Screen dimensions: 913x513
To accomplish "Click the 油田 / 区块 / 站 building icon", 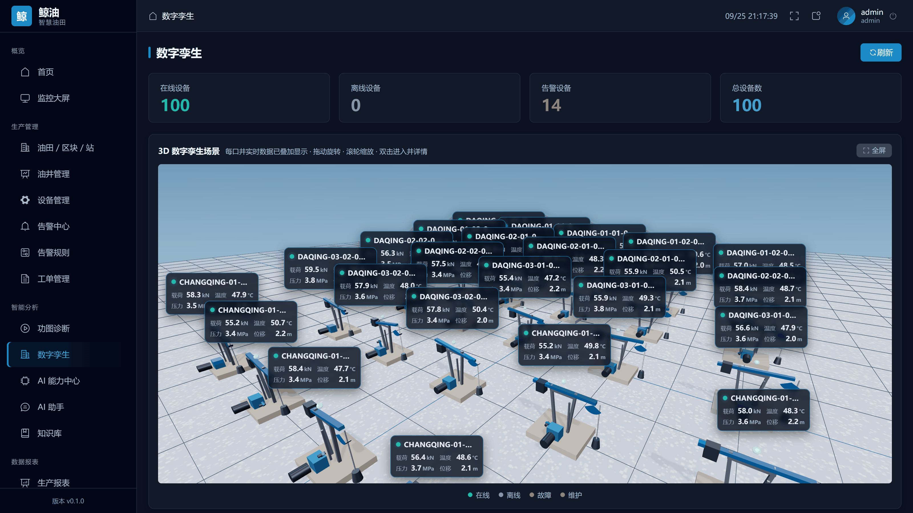I will [25, 148].
